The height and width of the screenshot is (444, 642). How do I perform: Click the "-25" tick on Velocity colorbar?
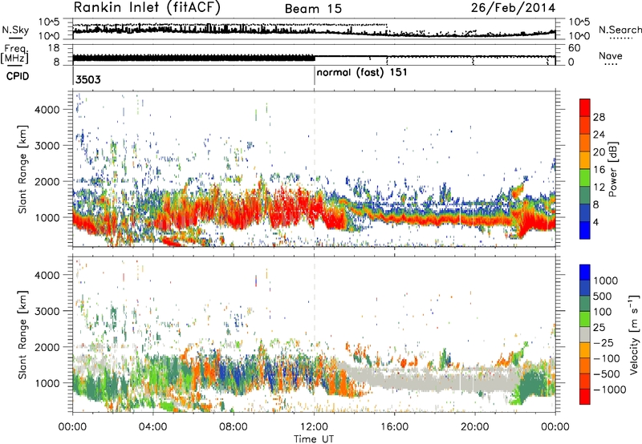tap(603, 342)
